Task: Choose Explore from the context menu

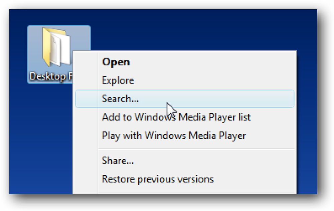Action: (185, 81)
